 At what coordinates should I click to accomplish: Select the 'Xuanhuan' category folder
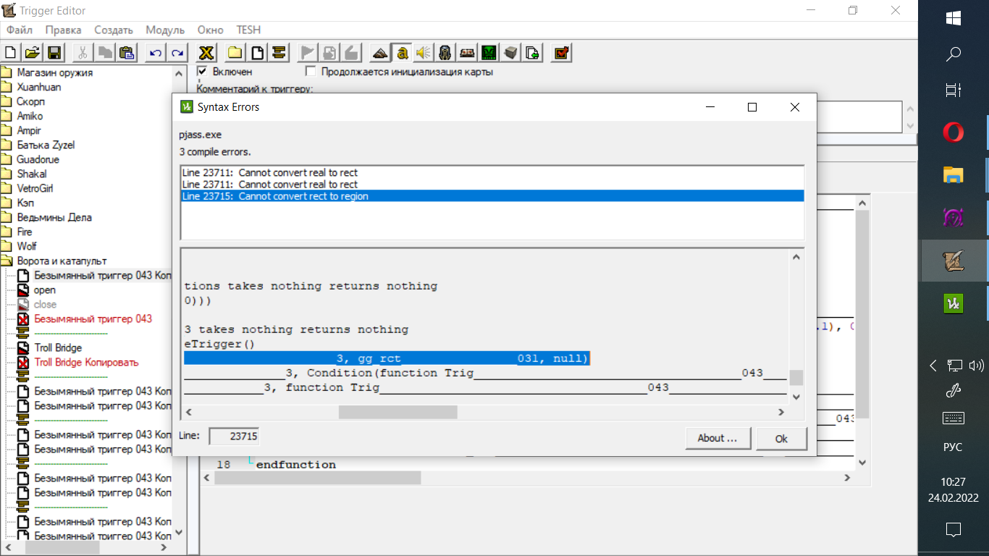coord(39,87)
